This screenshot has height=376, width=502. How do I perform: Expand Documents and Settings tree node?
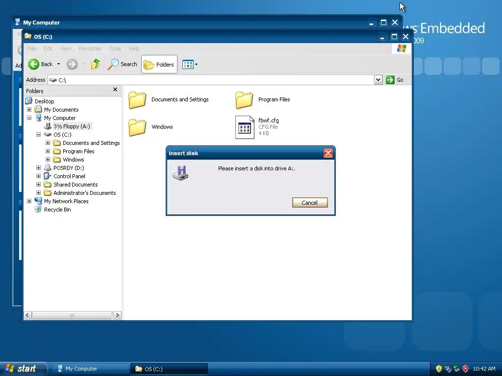[48, 142]
